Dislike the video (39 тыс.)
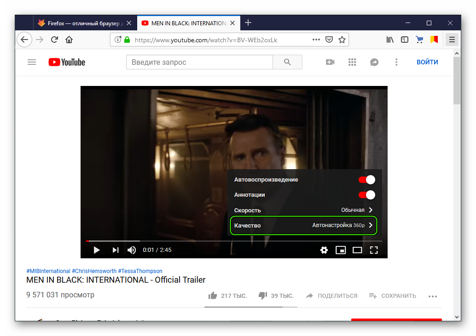This screenshot has height=336, width=476. [x=276, y=296]
